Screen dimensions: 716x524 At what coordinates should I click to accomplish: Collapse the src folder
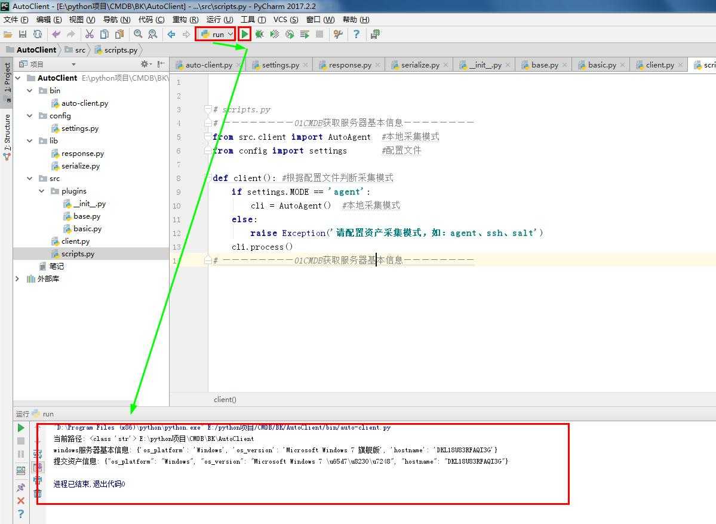click(x=30, y=178)
